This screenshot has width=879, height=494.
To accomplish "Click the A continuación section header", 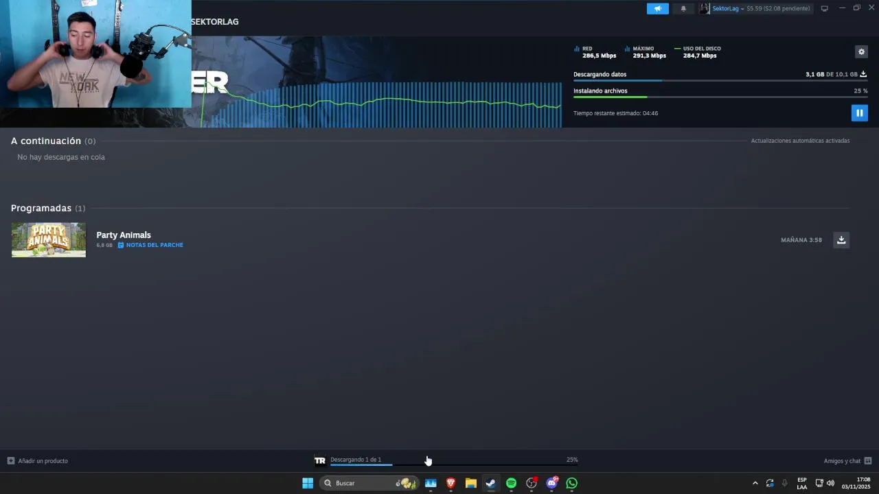I will point(53,141).
